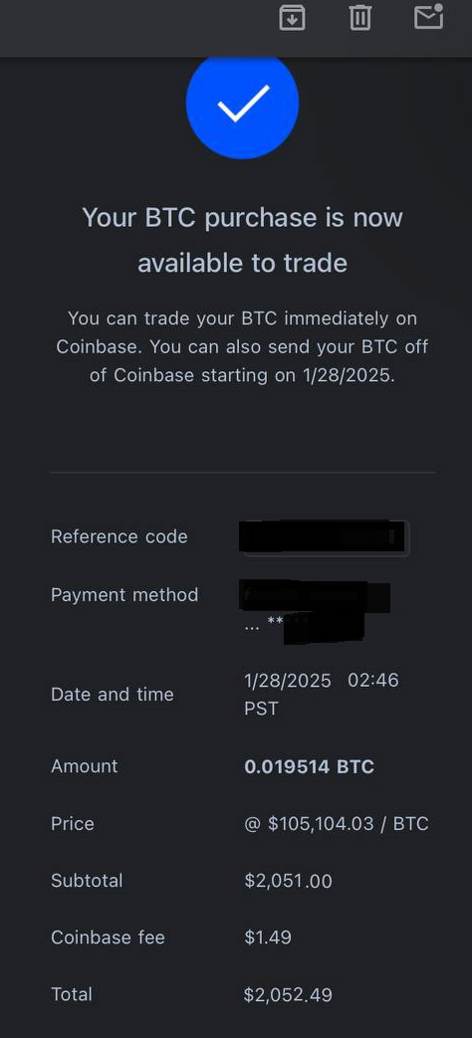Select the text mentioning 1/28/2025 send date
The width and height of the screenshot is (472, 1038).
click(x=242, y=346)
